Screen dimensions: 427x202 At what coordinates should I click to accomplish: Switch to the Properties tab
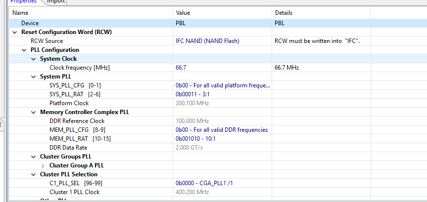click(23, 1)
